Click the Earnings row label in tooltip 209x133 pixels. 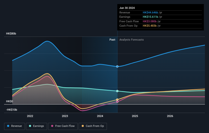pyautogui.click(x=125, y=17)
